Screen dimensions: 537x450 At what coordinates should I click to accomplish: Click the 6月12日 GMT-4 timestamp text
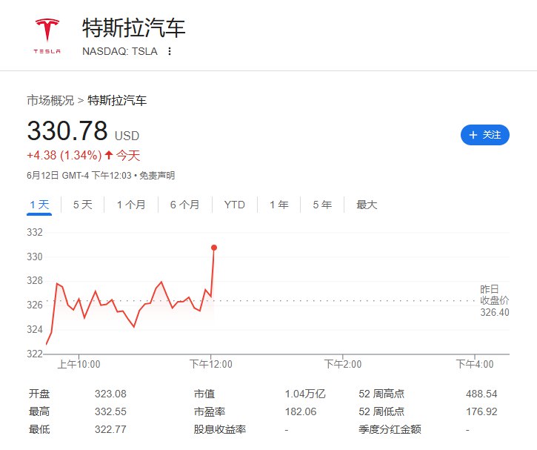click(x=79, y=176)
